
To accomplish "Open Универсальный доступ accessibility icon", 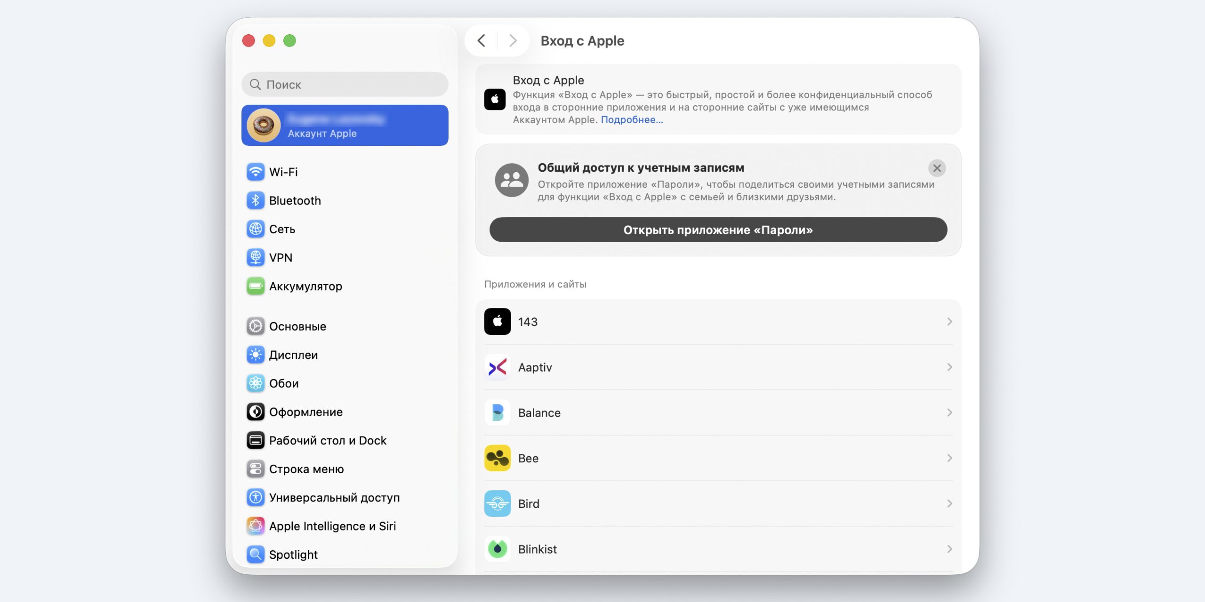I will coord(256,498).
